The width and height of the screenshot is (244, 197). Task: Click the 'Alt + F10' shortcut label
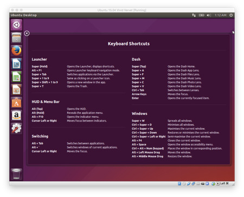(x=37, y=117)
